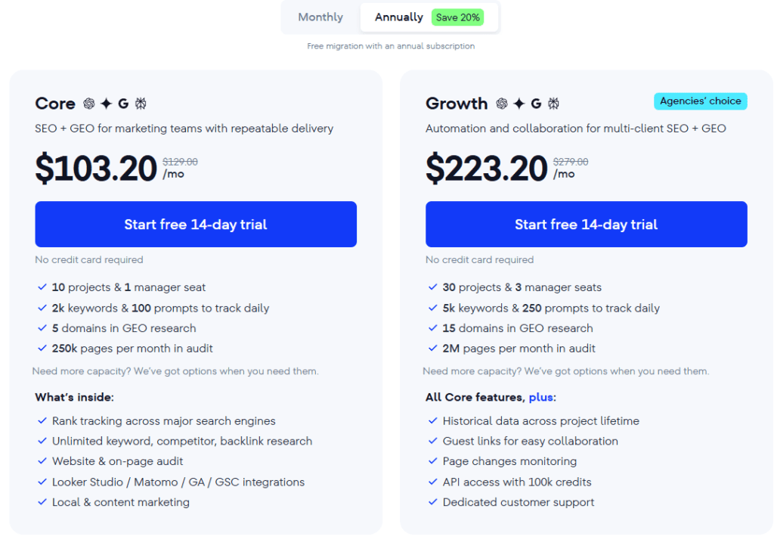The height and width of the screenshot is (552, 774).
Task: Start the free 14-day trial for Core
Action: pos(195,224)
